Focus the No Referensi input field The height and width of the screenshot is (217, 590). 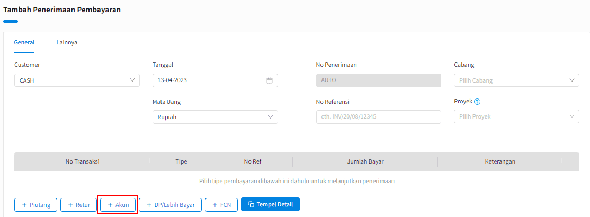pos(379,117)
